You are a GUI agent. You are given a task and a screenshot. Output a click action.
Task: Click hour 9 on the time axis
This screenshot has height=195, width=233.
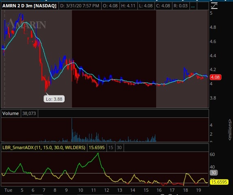click(x=66, y=190)
